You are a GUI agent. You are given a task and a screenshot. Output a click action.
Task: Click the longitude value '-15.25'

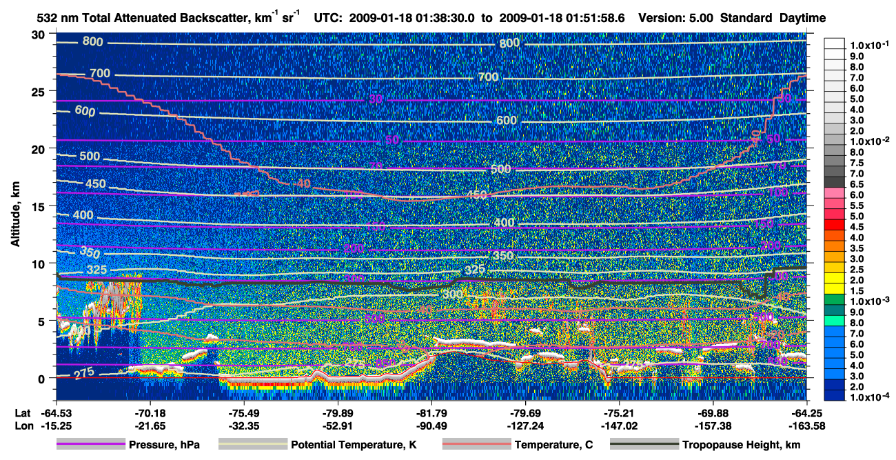click(57, 426)
